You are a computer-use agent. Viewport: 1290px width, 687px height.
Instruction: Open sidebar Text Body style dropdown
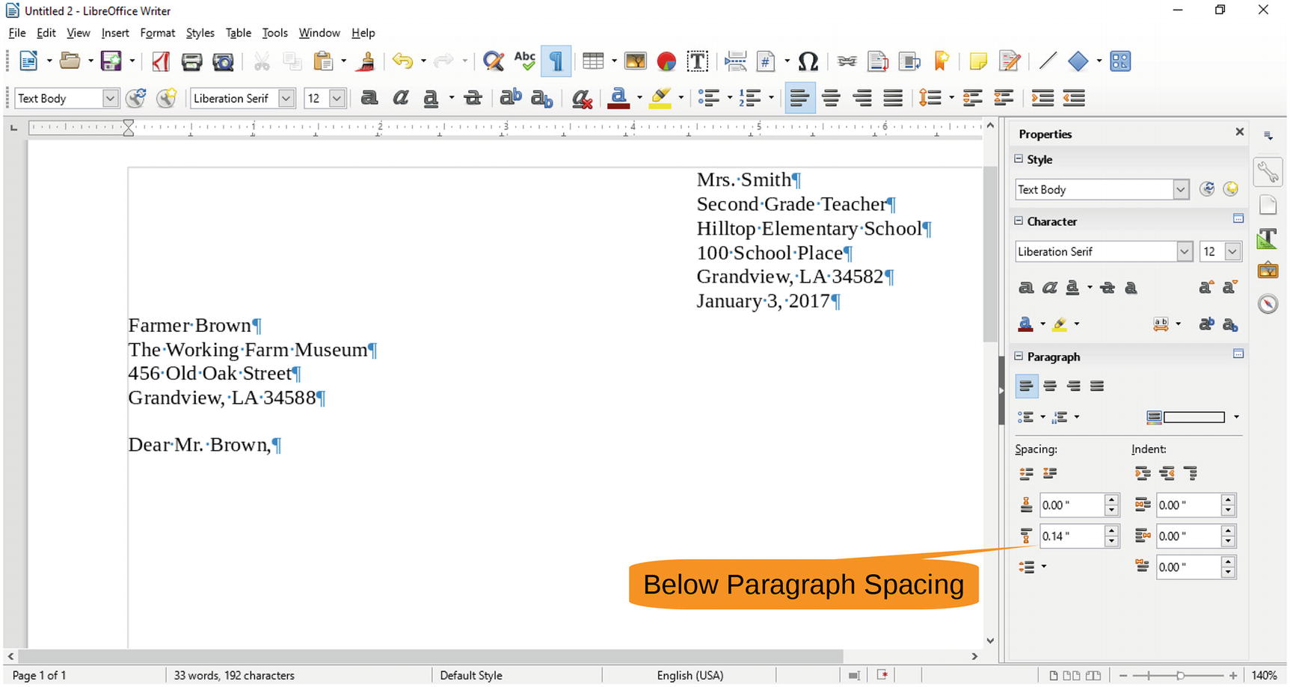(1180, 190)
